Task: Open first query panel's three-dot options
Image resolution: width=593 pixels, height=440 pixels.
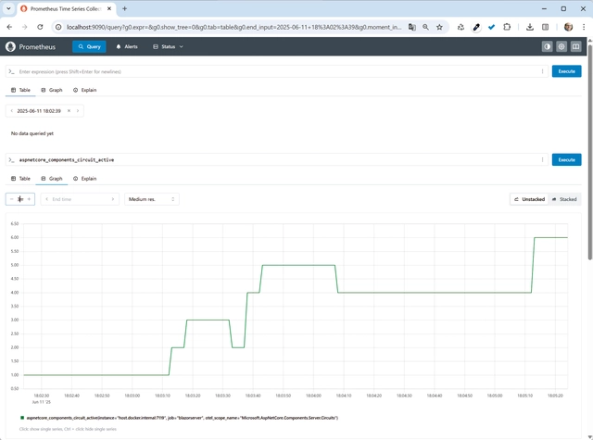Action: pyautogui.click(x=543, y=71)
